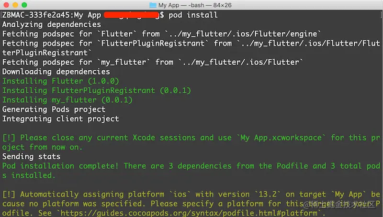The width and height of the screenshot is (383, 217).
Task: Click the 'pod install' command text
Action: pos(193,15)
